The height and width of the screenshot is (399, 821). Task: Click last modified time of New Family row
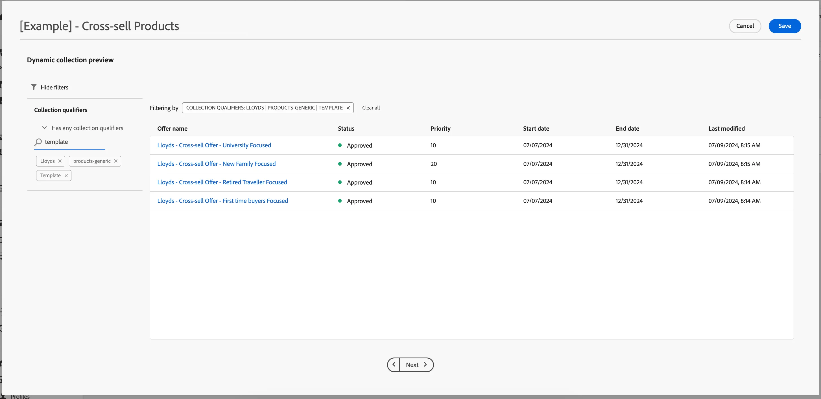(734, 164)
